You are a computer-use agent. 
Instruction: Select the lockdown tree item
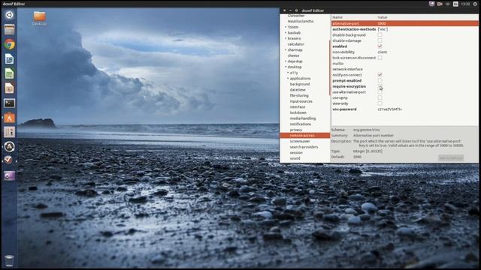pyautogui.click(x=298, y=112)
